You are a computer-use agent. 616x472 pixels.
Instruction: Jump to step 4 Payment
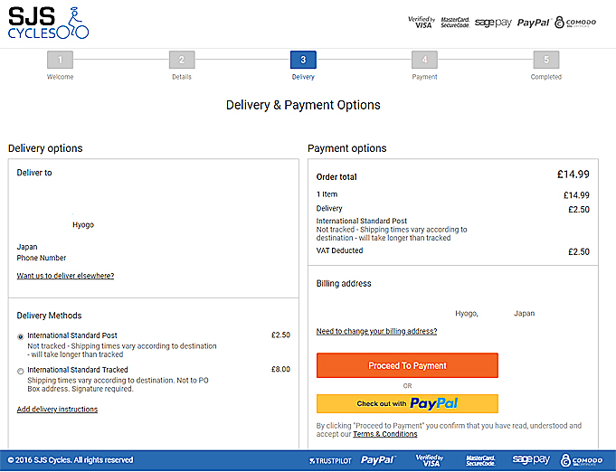[424, 61]
